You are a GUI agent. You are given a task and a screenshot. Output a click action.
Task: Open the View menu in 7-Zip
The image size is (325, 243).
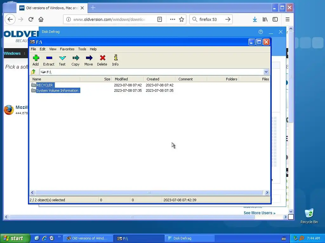[53, 49]
